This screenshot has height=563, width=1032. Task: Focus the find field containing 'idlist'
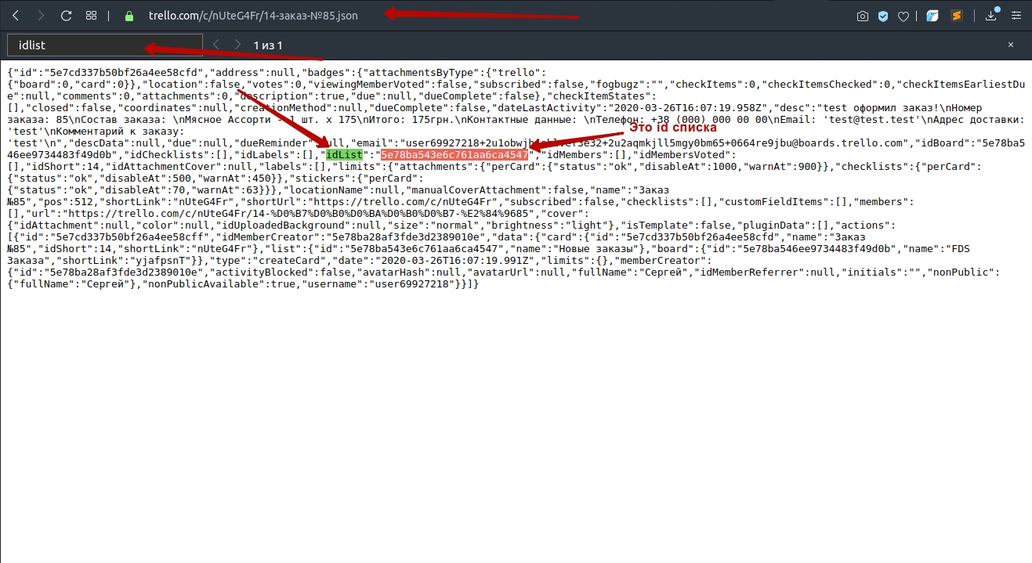(105, 45)
